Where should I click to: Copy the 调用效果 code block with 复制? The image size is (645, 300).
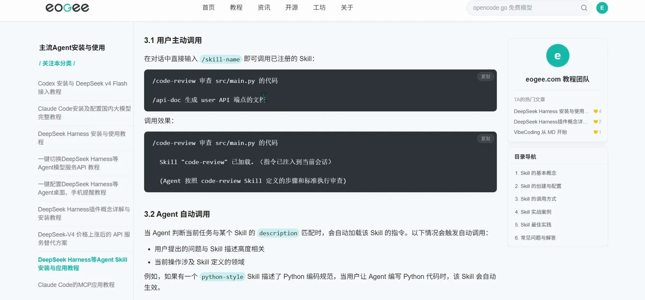[x=485, y=139]
